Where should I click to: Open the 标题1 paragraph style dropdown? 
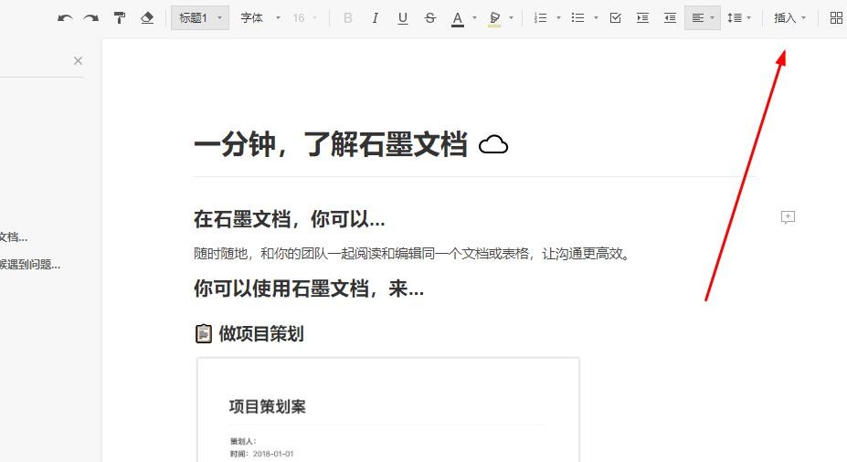pyautogui.click(x=200, y=18)
